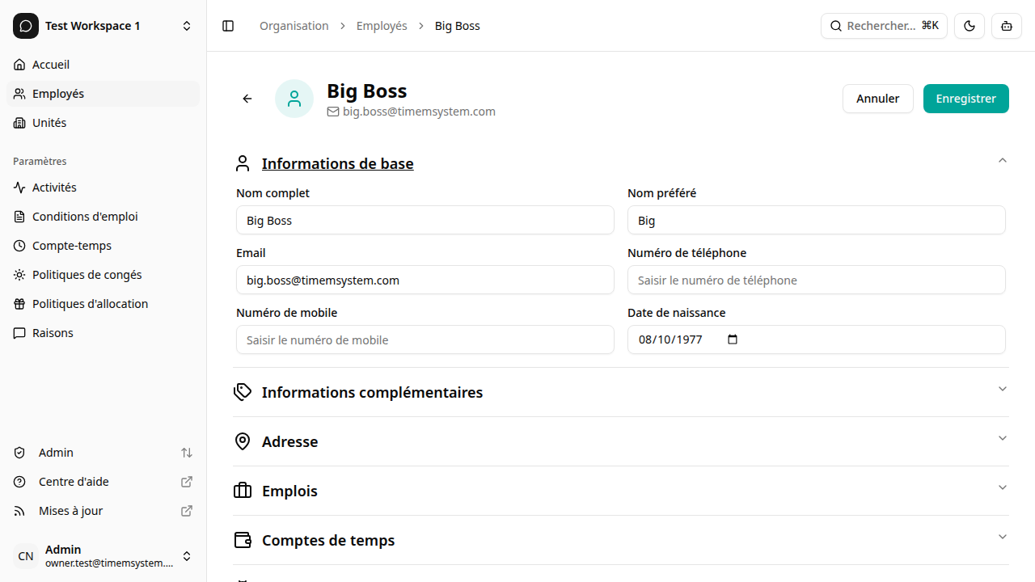
Task: Open the workspace switcher for Test Workspace 1
Action: click(x=187, y=25)
